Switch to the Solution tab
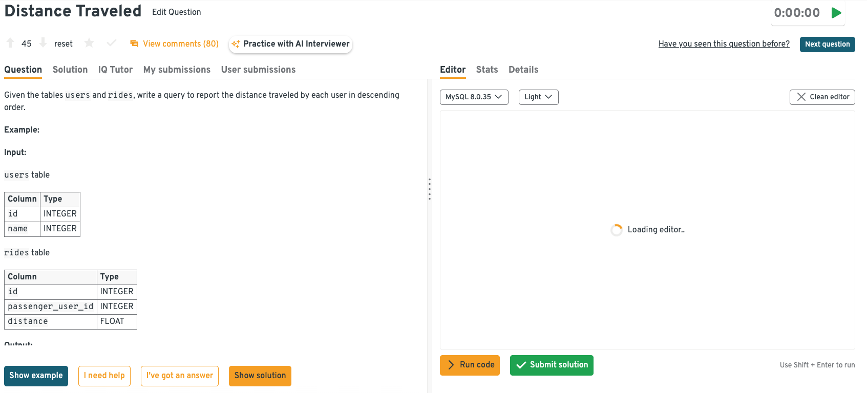867x393 pixels. (x=70, y=70)
